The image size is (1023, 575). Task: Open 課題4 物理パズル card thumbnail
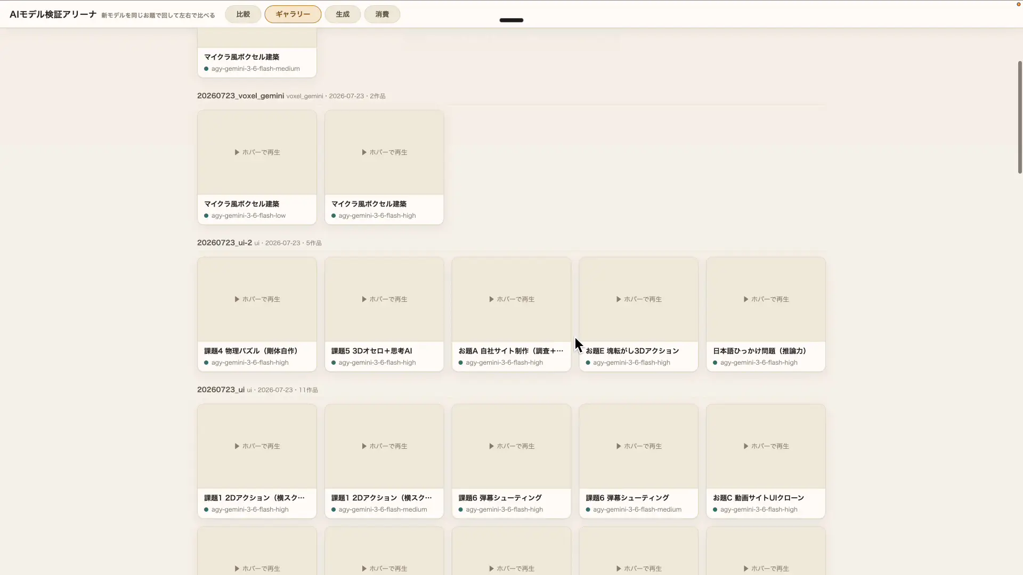pos(257,299)
